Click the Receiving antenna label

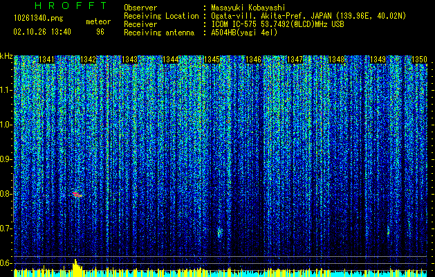tap(159, 33)
